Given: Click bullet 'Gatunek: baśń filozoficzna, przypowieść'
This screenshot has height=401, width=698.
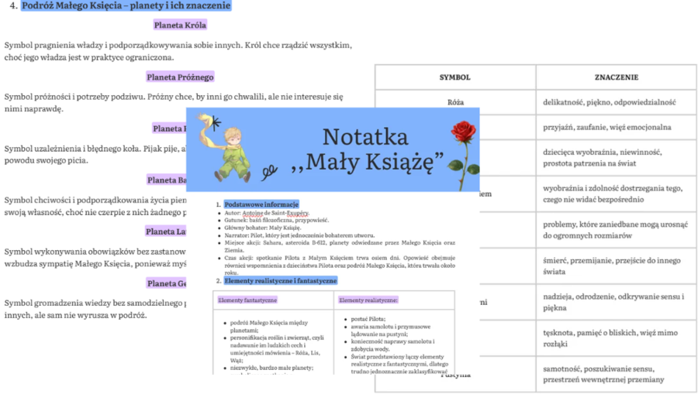Looking at the screenshot, I should (x=276, y=220).
